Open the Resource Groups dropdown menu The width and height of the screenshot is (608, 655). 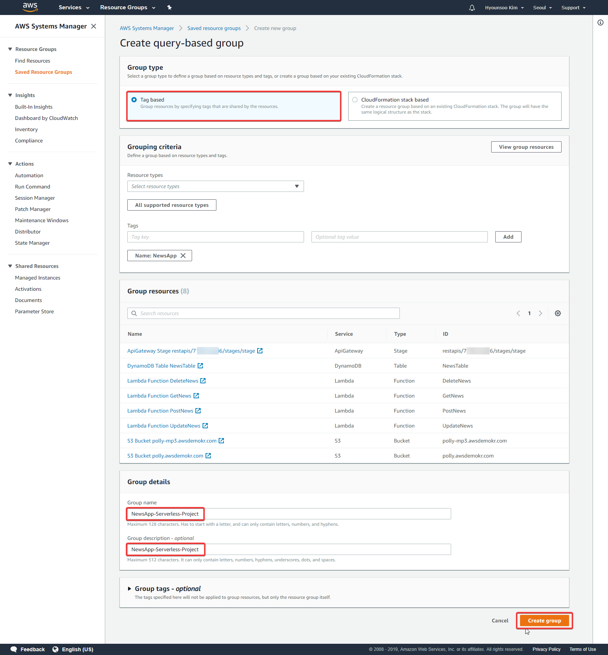tap(128, 7)
